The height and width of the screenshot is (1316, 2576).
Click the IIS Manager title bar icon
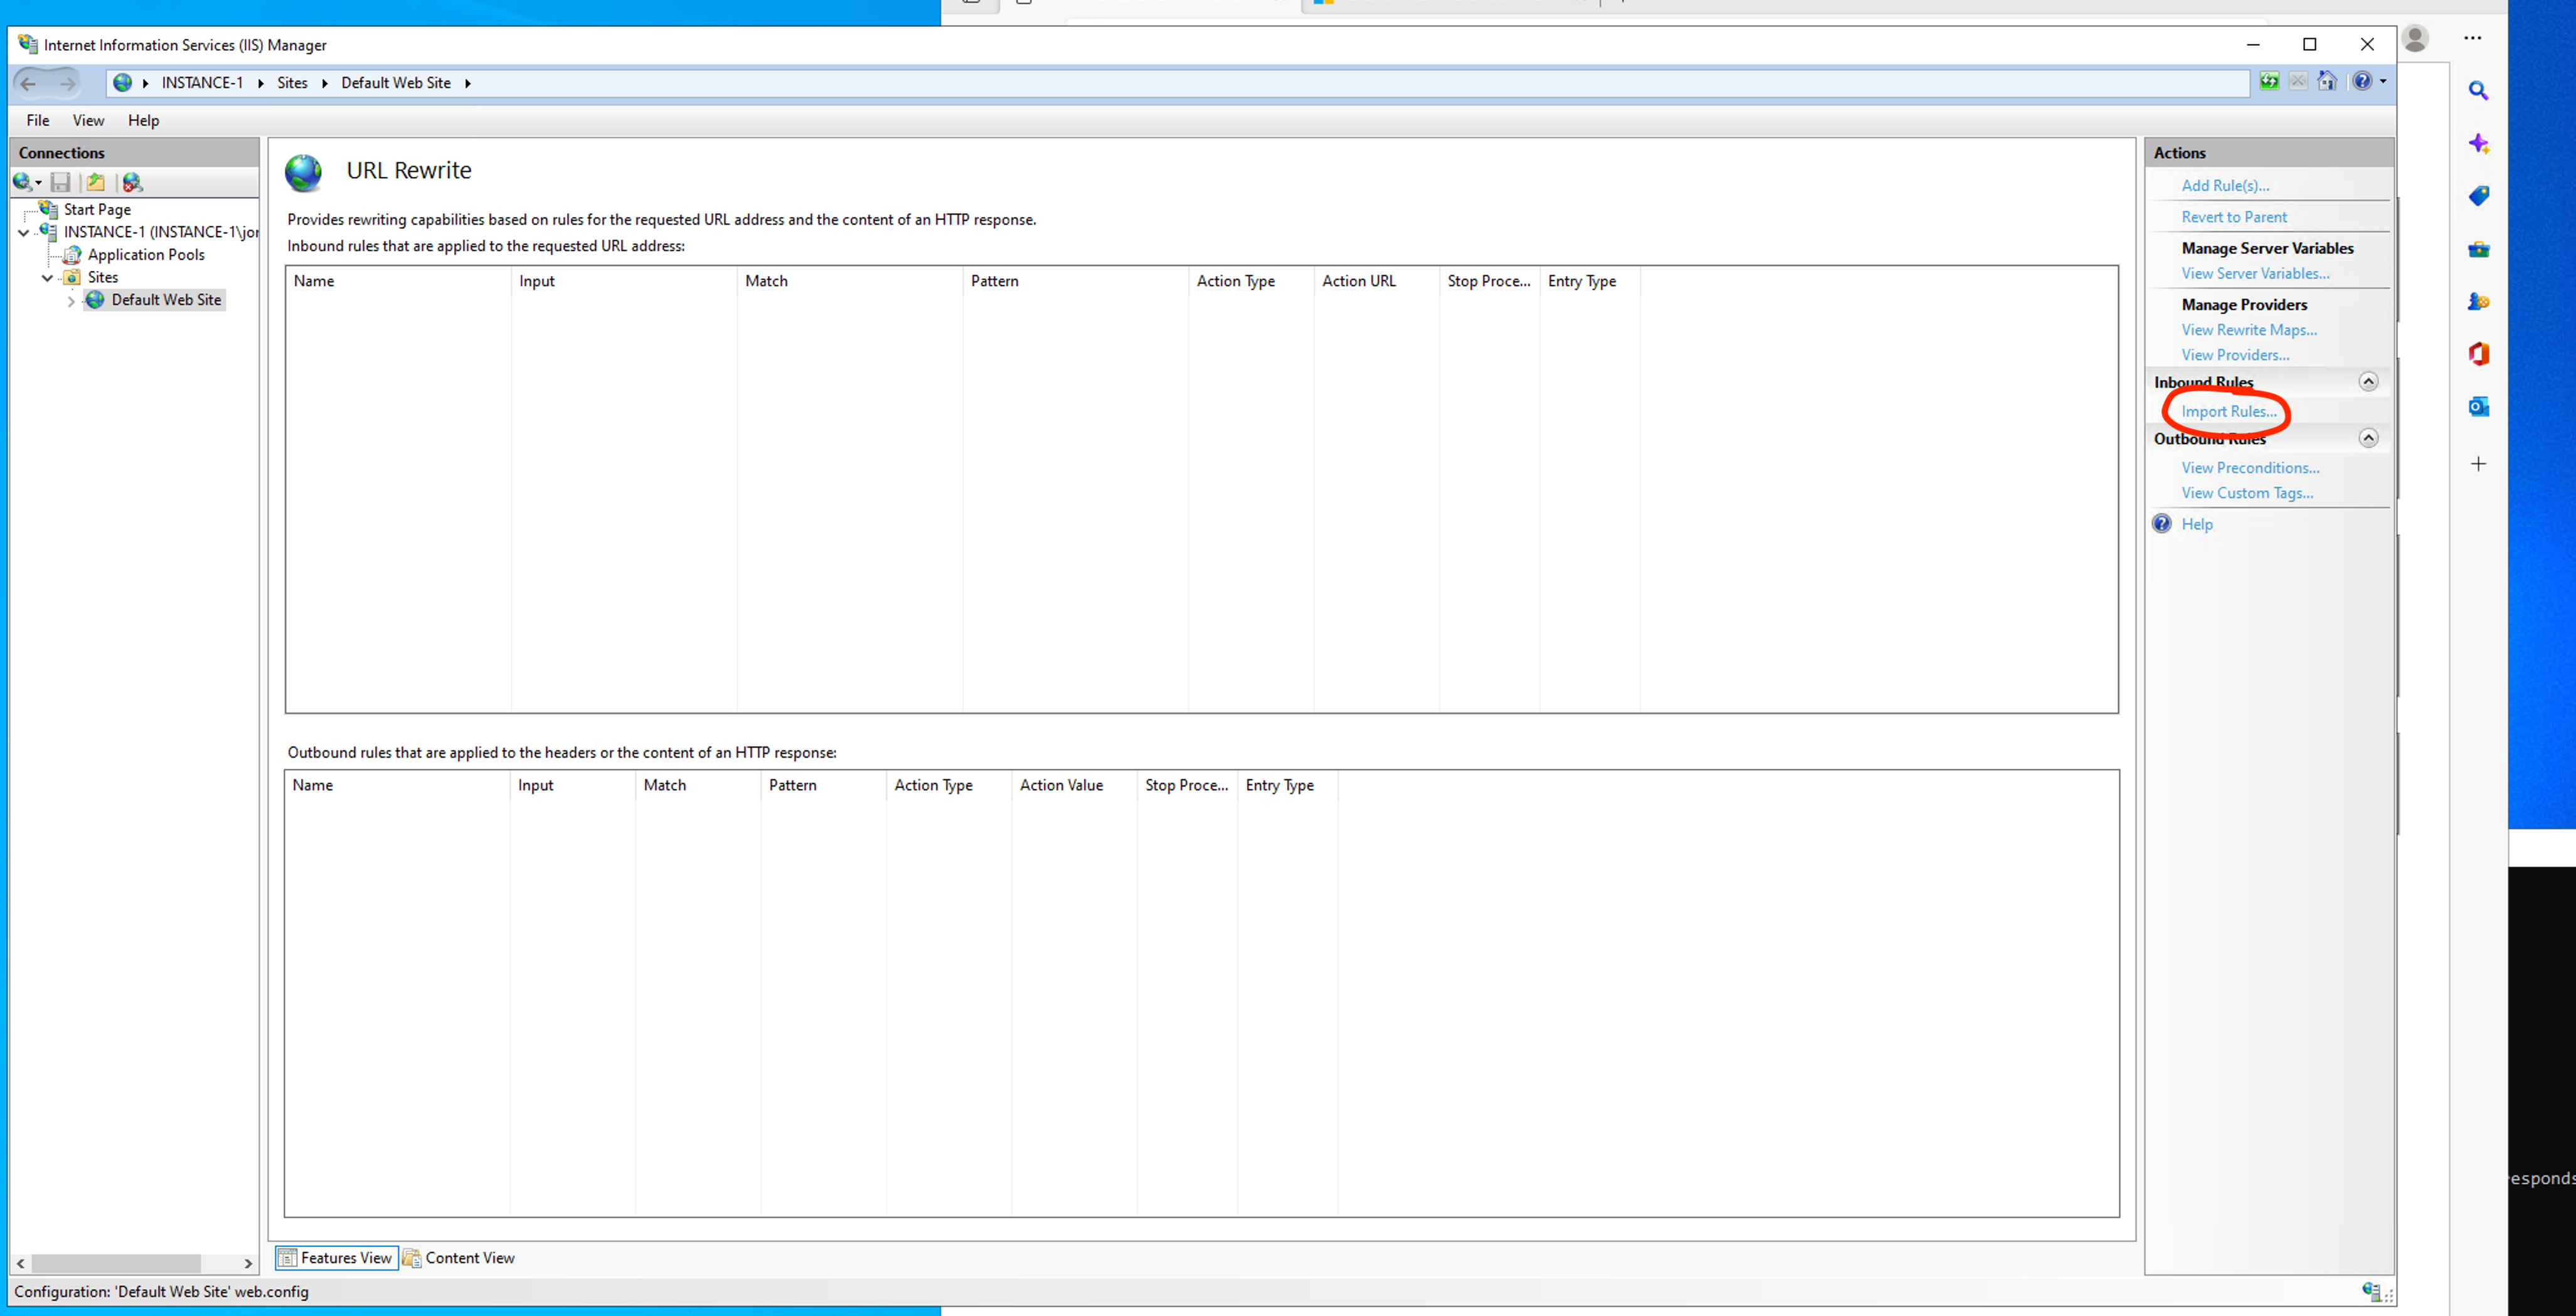(28, 44)
